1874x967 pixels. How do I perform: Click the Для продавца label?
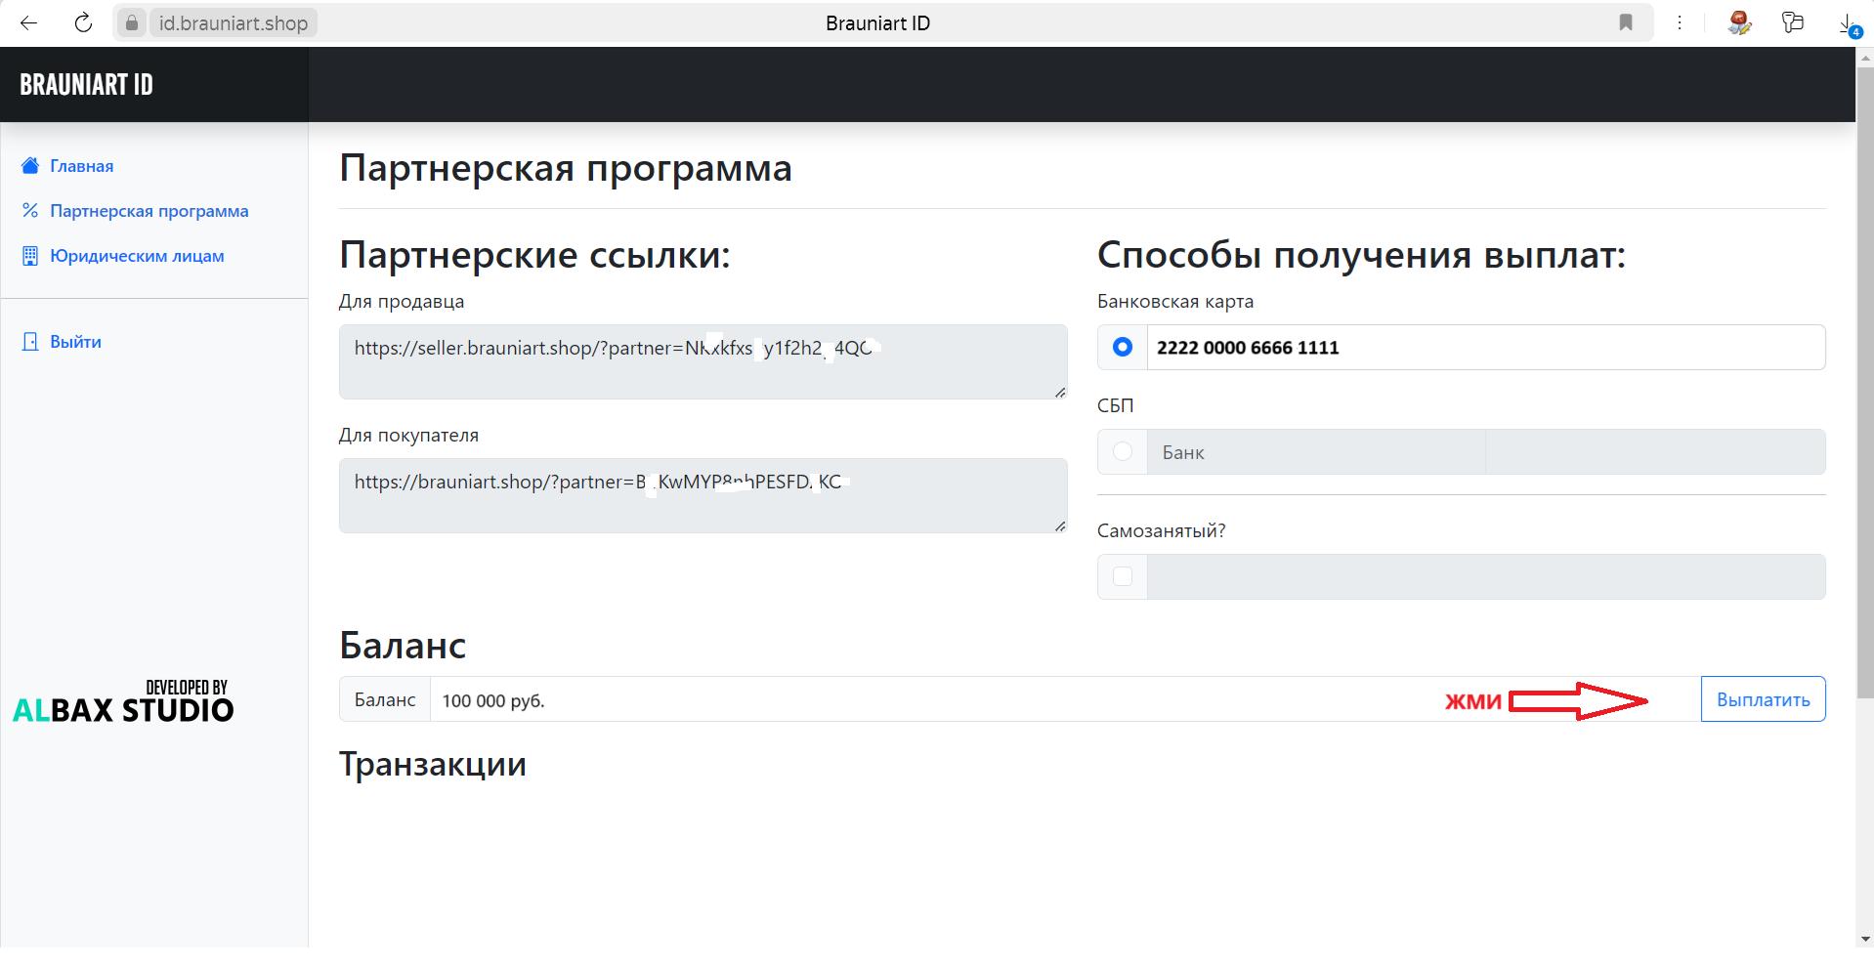click(x=402, y=301)
